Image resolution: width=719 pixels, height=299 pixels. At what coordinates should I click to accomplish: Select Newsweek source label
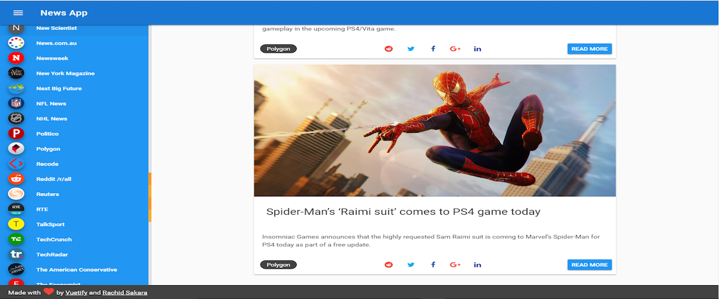click(52, 58)
